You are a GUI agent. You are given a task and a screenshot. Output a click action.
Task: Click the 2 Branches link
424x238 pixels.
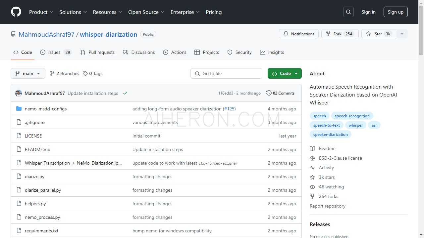pyautogui.click(x=65, y=73)
